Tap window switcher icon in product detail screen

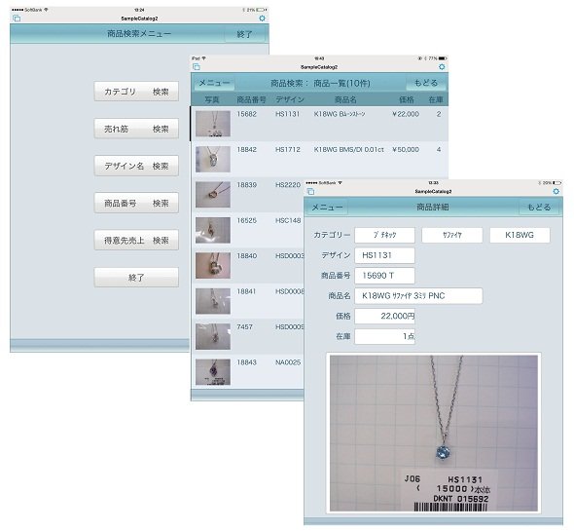click(x=310, y=191)
